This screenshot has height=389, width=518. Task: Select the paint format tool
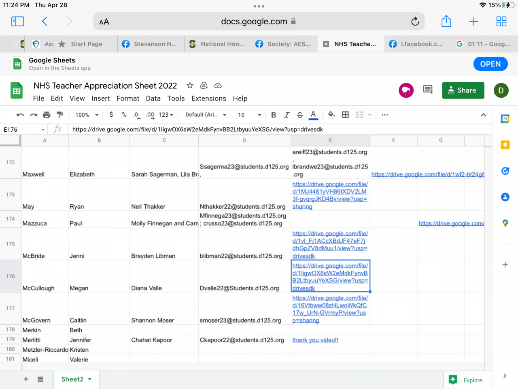coord(60,115)
